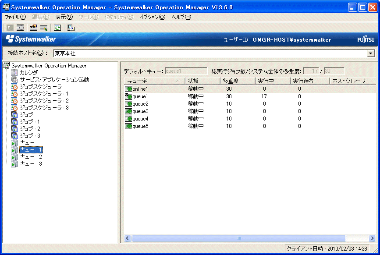Click the toolbar icon showing a circle on a bar
Viewport: 380px width, 255px height.
pos(20,28)
